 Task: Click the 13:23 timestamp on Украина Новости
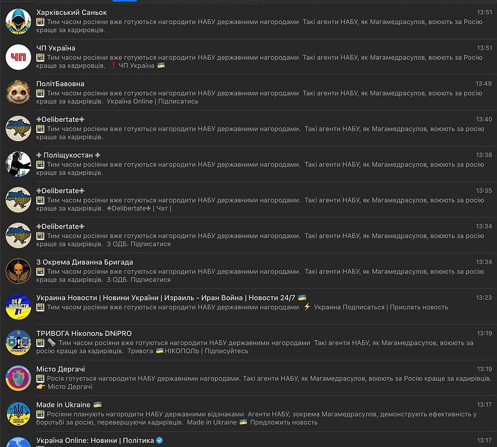[484, 298]
